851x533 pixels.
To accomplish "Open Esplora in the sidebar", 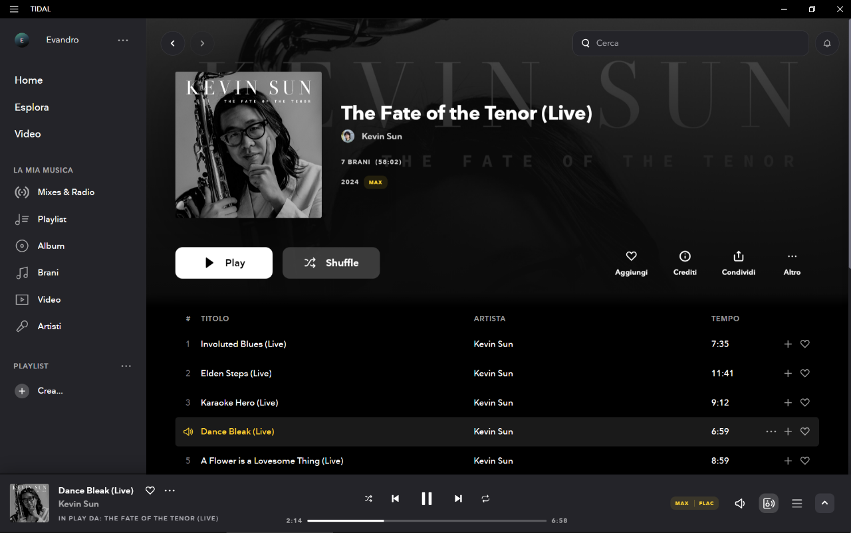I will point(32,107).
